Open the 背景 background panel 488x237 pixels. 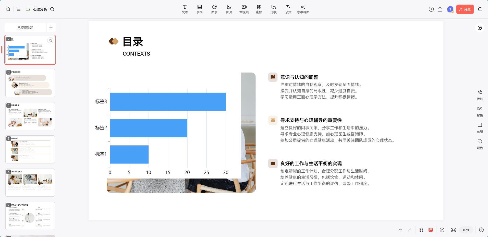tap(480, 111)
